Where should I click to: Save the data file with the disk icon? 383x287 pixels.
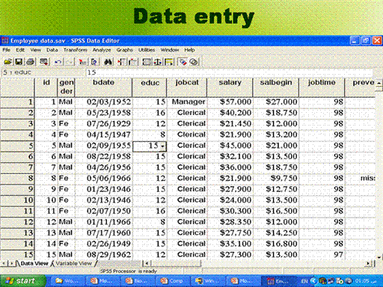[x=19, y=61]
